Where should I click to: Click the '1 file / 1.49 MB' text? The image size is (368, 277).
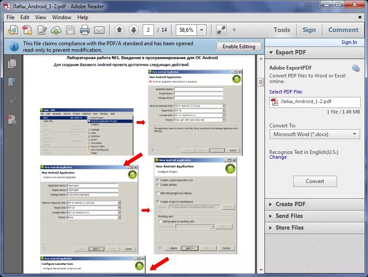pyautogui.click(x=343, y=112)
